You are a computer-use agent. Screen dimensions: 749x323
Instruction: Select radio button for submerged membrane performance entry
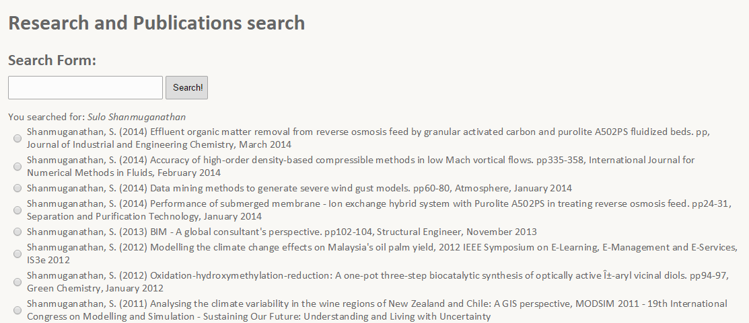point(17,210)
